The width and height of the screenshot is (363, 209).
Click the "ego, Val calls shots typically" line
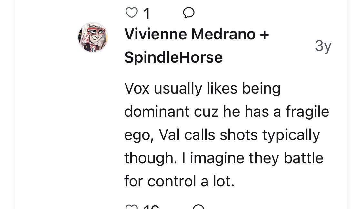(x=222, y=135)
